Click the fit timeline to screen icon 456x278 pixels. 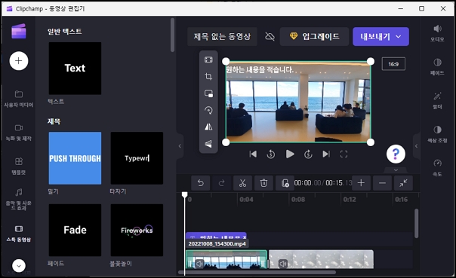[403, 183]
